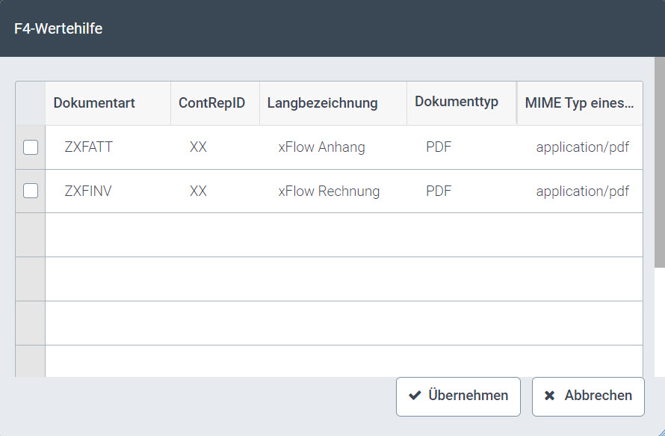The height and width of the screenshot is (436, 665).
Task: Click the XX ContRepID in ZXFATT row
Action: pyautogui.click(x=198, y=147)
